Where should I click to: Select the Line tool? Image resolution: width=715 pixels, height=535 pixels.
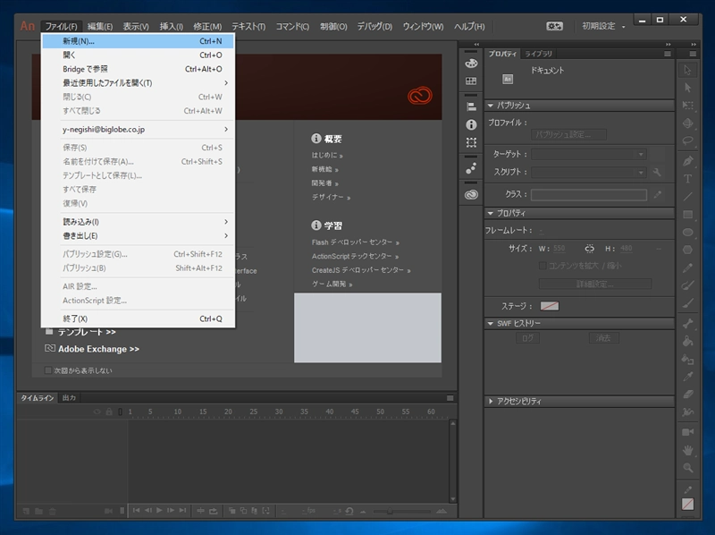(x=687, y=196)
